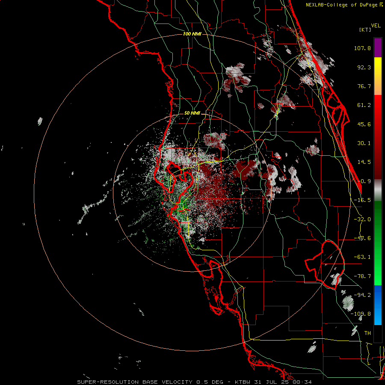The image size is (385, 385).
Task: Click the -47.6 velocity scale value
Action: click(x=362, y=238)
